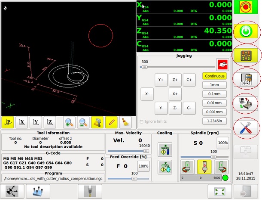Enable Ignore limits checkbox
Screen dimensions: 262x202
click(x=141, y=121)
